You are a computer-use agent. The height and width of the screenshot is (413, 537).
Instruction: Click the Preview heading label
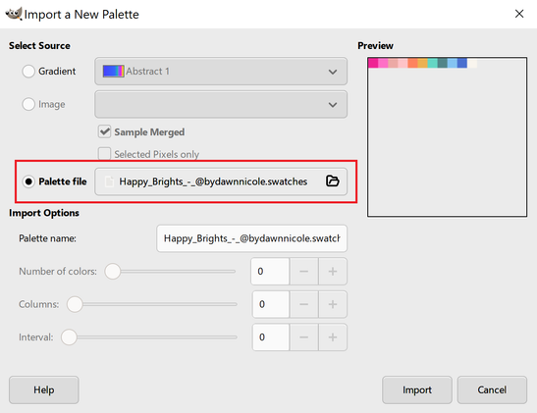coord(375,45)
